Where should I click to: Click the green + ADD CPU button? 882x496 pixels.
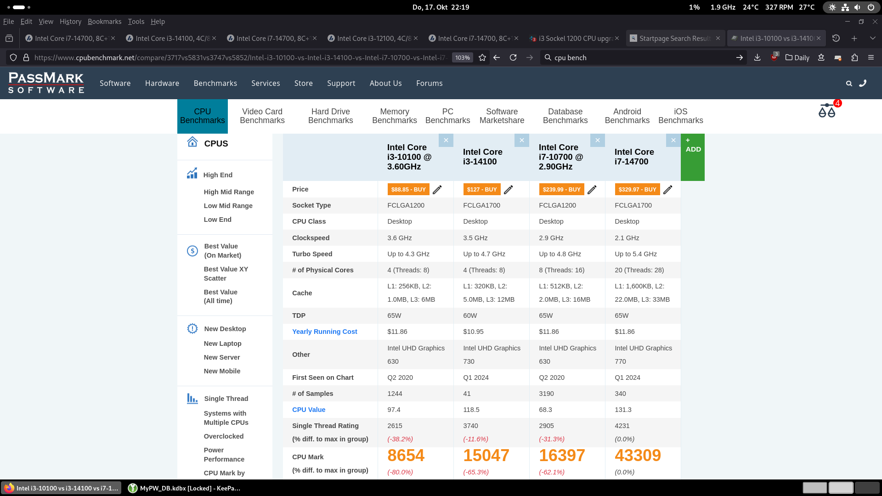(x=693, y=157)
